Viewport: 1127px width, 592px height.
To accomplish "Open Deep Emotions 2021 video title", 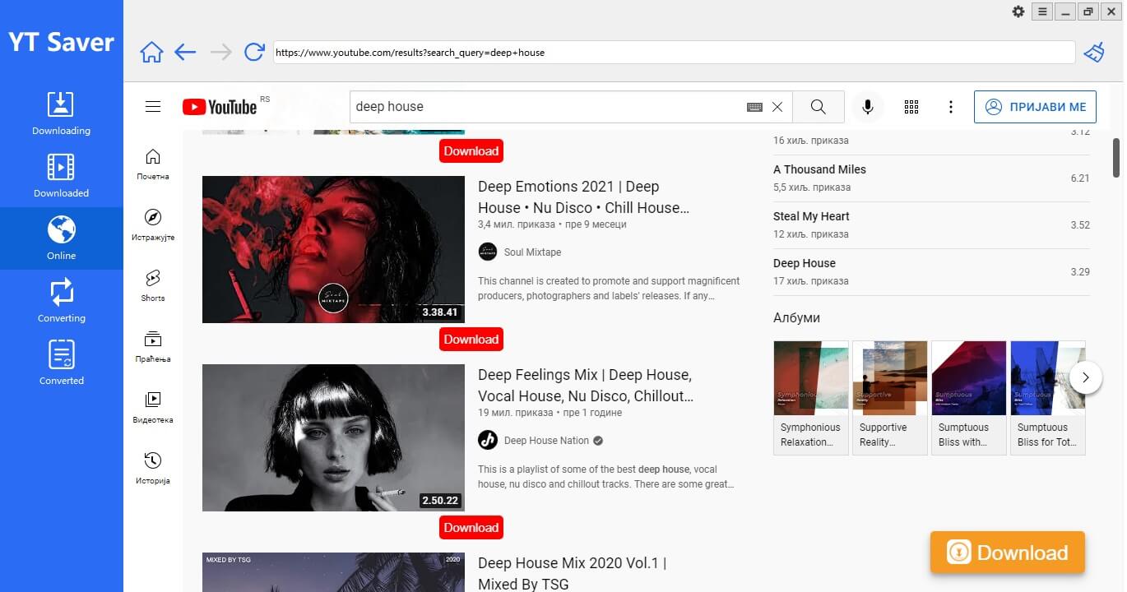I will point(583,197).
